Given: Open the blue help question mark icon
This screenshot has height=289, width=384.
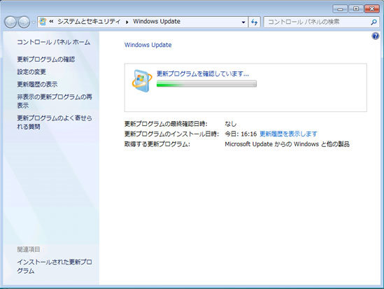Looking at the screenshot, I should [376, 36].
